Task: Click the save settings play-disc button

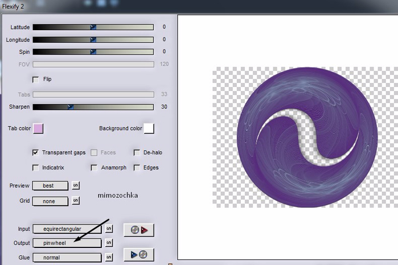Action: [x=138, y=254]
